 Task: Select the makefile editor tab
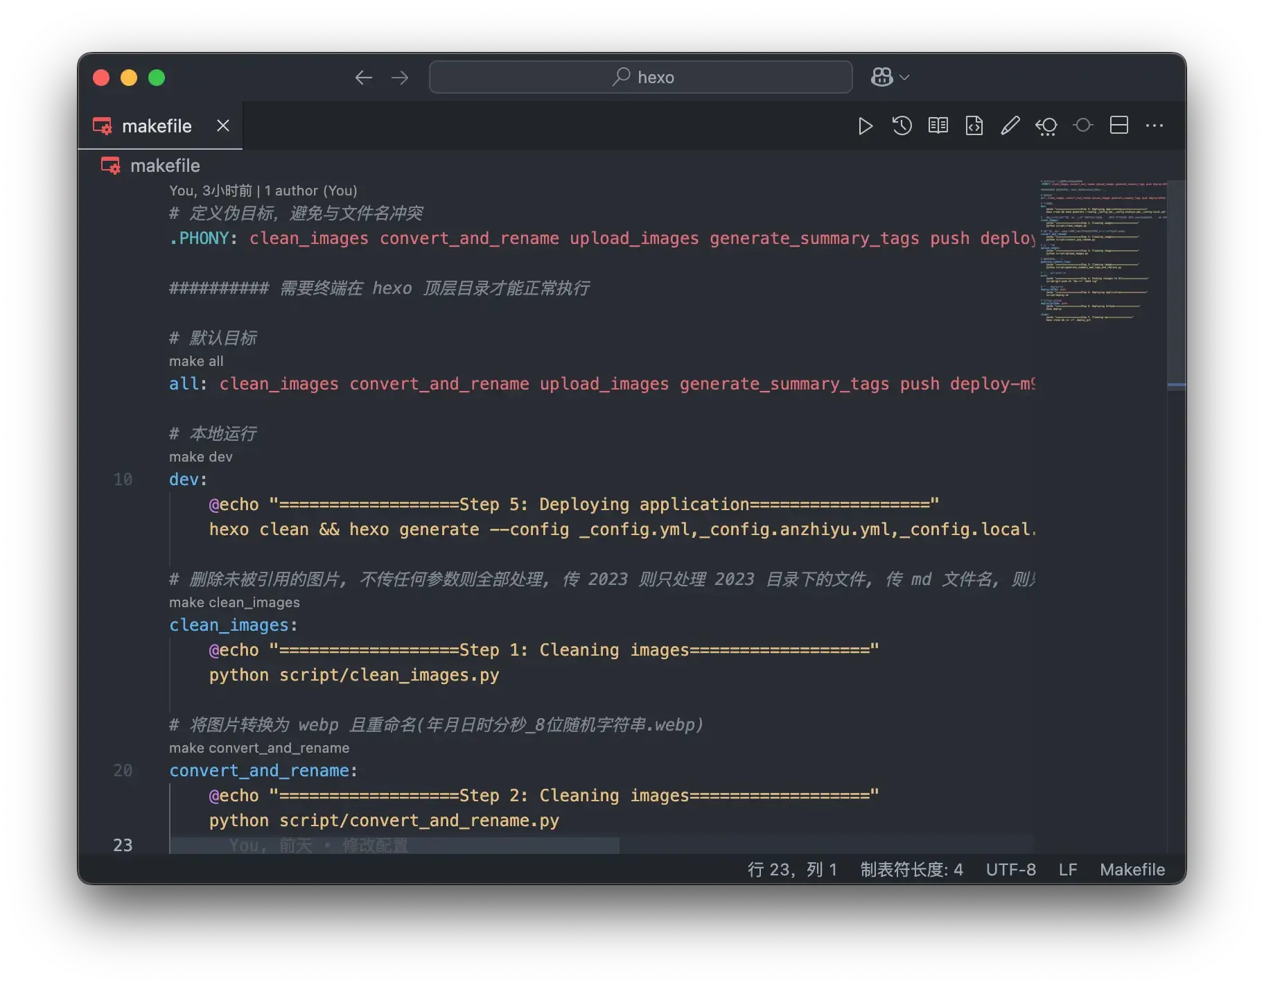point(157,126)
